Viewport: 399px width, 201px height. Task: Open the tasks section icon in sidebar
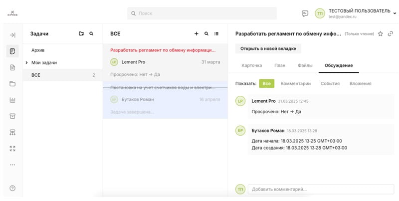click(12, 51)
